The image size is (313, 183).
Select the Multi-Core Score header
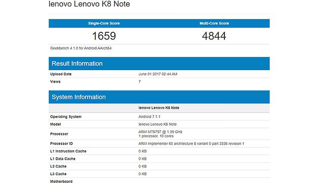click(x=214, y=23)
